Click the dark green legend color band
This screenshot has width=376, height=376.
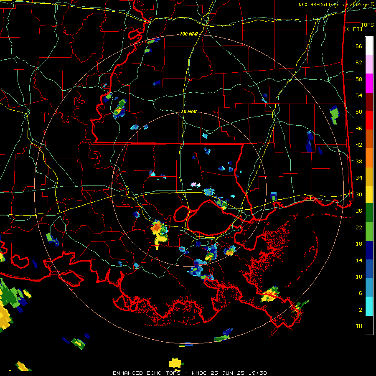(369, 213)
